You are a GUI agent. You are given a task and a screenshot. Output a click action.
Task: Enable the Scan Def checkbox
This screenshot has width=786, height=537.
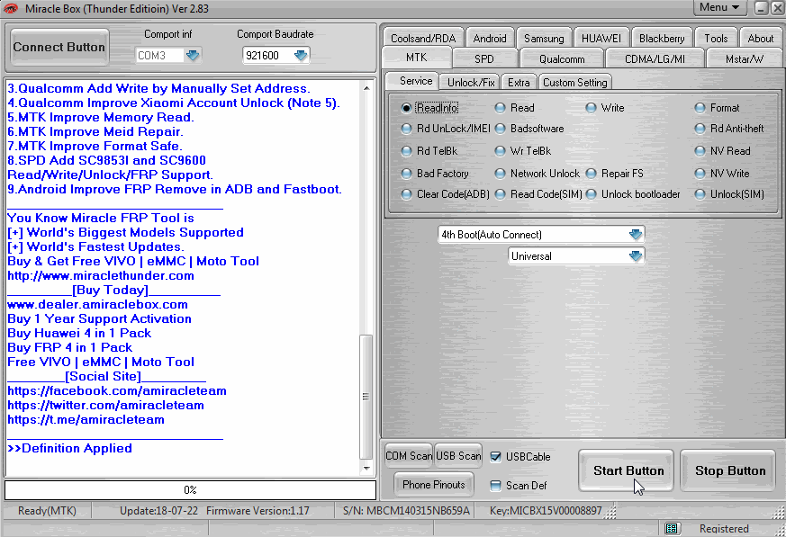coord(495,486)
